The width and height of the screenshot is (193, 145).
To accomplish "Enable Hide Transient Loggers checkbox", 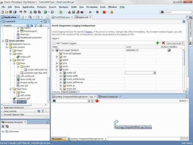I will 54,43.
